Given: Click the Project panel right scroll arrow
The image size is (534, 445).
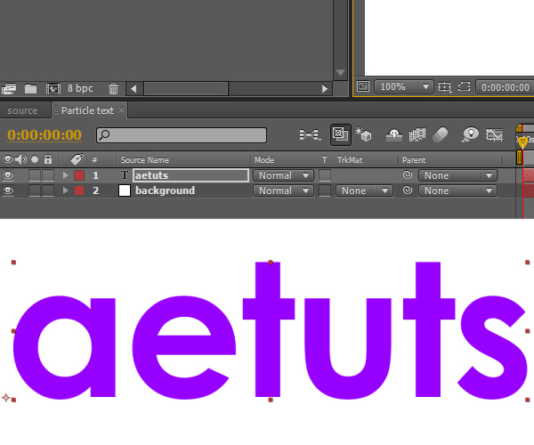Looking at the screenshot, I should [x=325, y=89].
